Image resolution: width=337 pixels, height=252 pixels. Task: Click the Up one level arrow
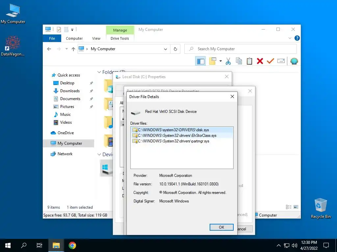pos(73,49)
